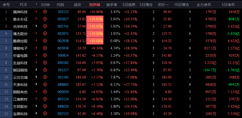The height and width of the screenshot is (118, 242).
Task: Select row number 10
Action: pyautogui.click(x=6, y=77)
